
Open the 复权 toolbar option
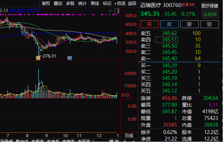(46, 4)
